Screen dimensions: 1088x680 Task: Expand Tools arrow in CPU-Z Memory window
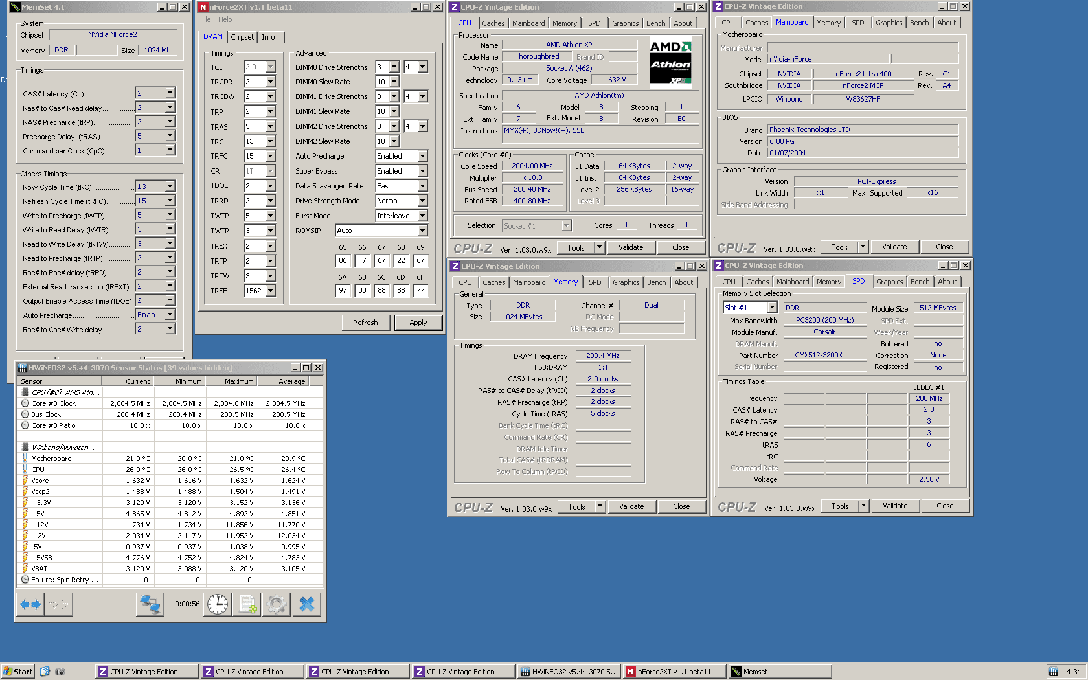tap(600, 506)
